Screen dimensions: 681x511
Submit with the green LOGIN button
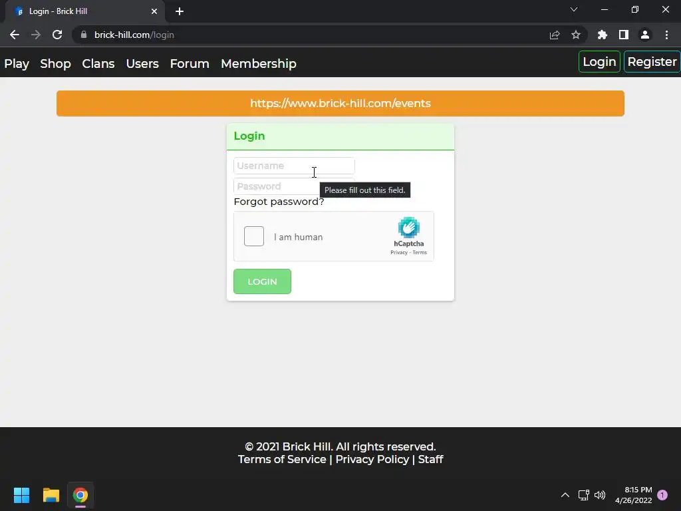tap(262, 281)
